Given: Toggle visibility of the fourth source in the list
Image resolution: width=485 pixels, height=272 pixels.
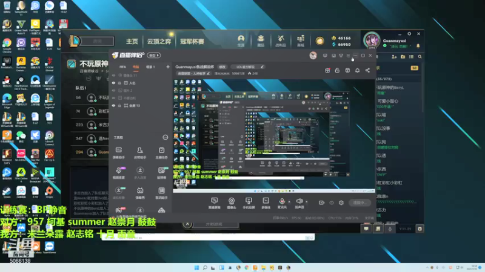Looking at the screenshot, I should coord(113,98).
